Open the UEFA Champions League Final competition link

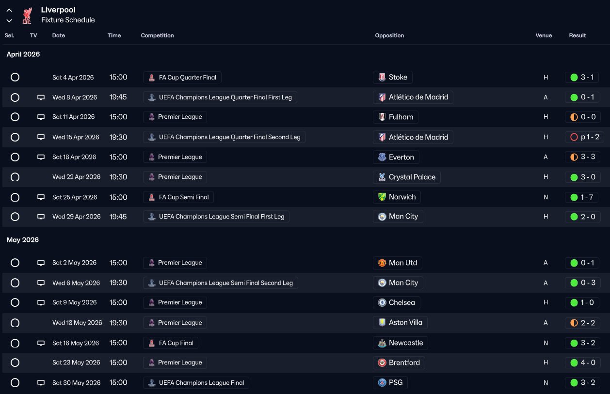pos(201,383)
